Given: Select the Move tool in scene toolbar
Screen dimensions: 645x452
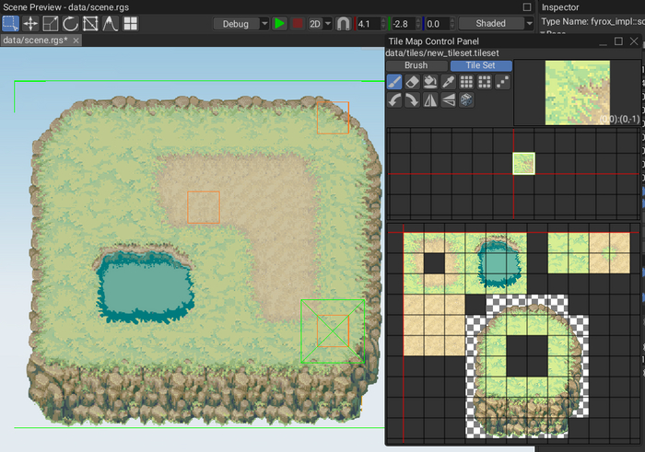Looking at the screenshot, I should pyautogui.click(x=30, y=24).
